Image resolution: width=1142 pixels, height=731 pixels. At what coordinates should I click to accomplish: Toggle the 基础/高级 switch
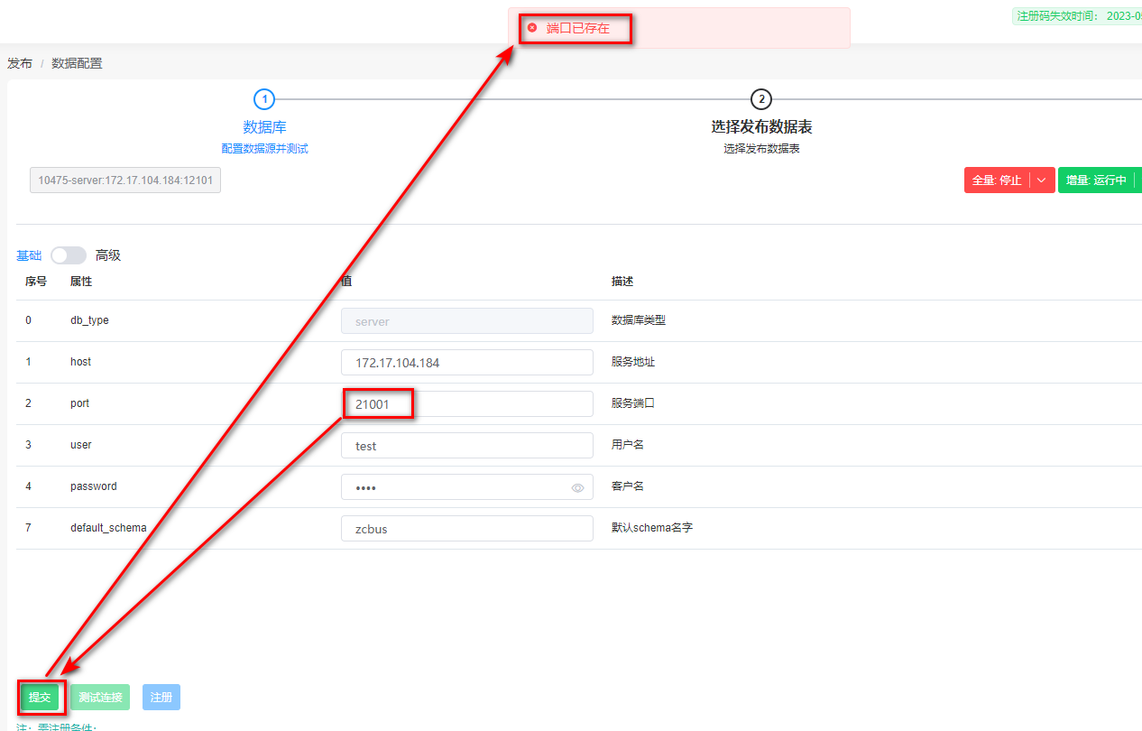[69, 255]
